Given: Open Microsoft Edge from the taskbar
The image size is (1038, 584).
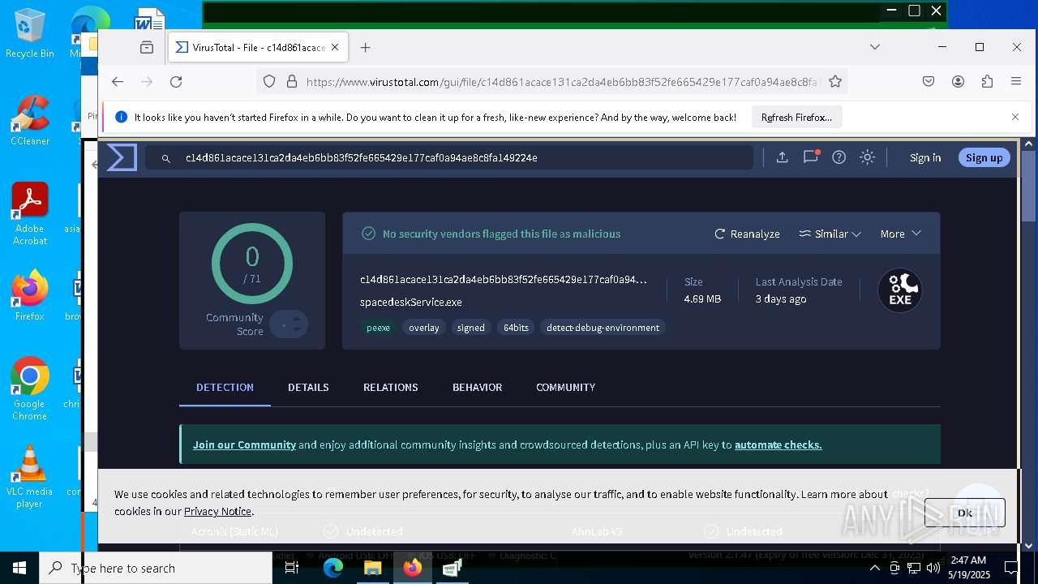Looking at the screenshot, I should click(x=333, y=568).
